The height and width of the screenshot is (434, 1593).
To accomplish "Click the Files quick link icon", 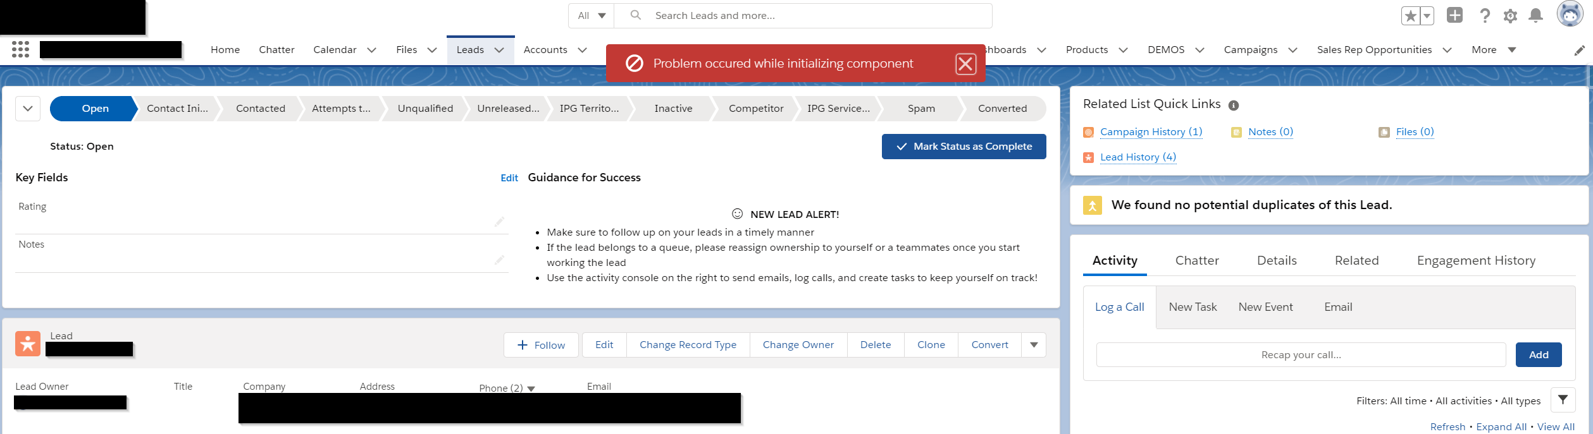I will point(1384,132).
